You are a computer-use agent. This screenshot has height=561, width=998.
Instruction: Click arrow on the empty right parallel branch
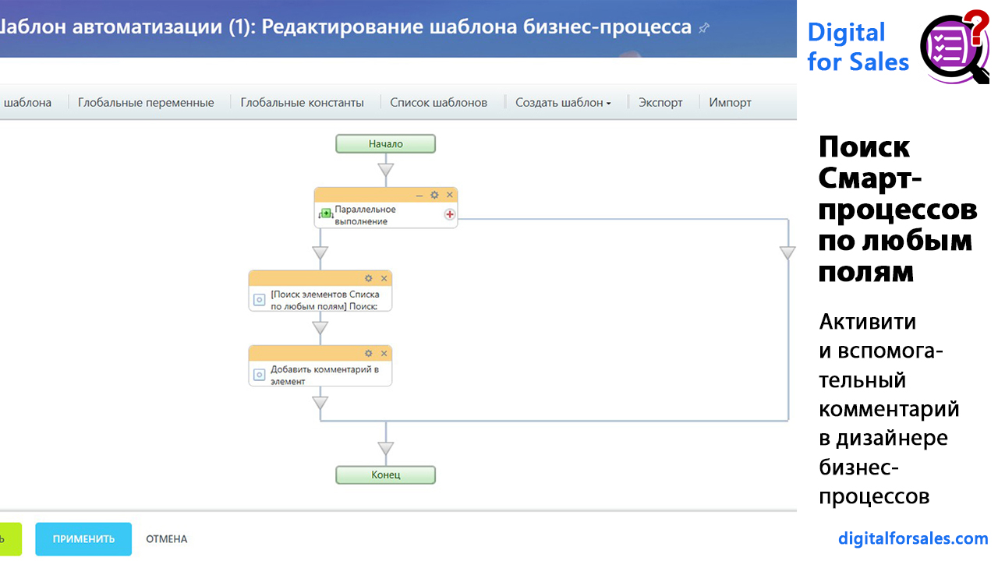[787, 252]
